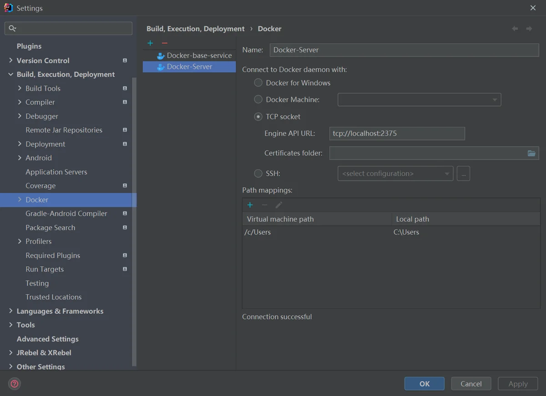Collapse the Build, Execution, Deployment section

11,74
